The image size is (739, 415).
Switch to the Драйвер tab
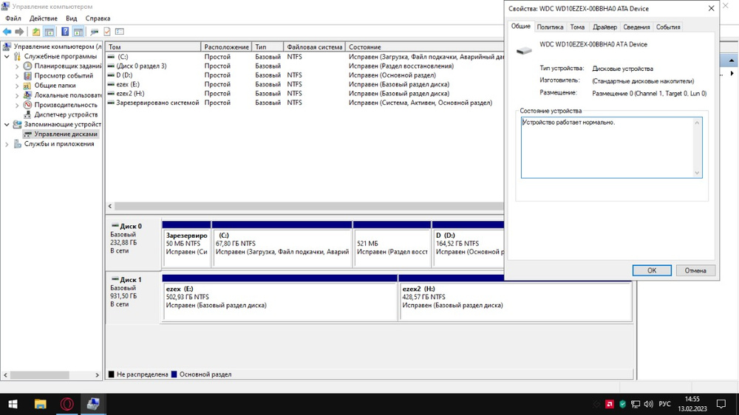(x=605, y=27)
